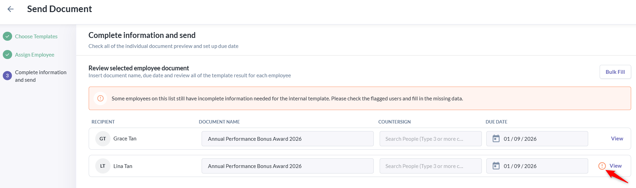This screenshot has height=188, width=636.
Task: Open calendar icon for Lina Tan's due date
Action: (x=496, y=166)
